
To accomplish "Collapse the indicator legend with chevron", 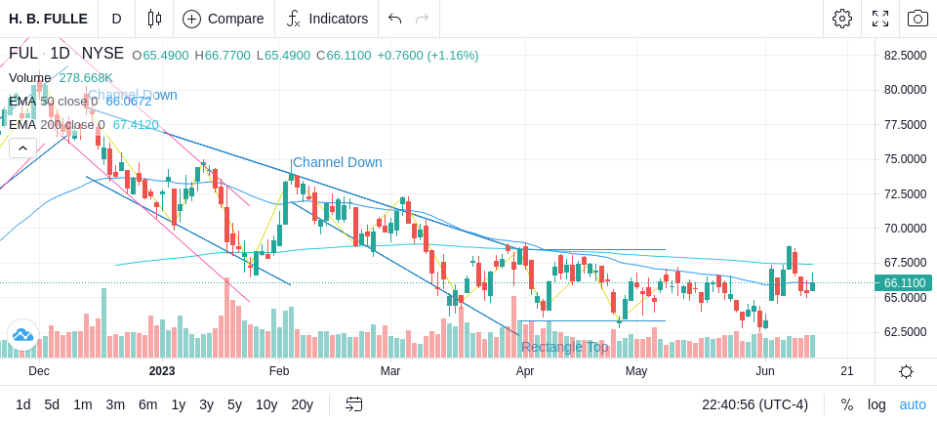I will (22, 148).
